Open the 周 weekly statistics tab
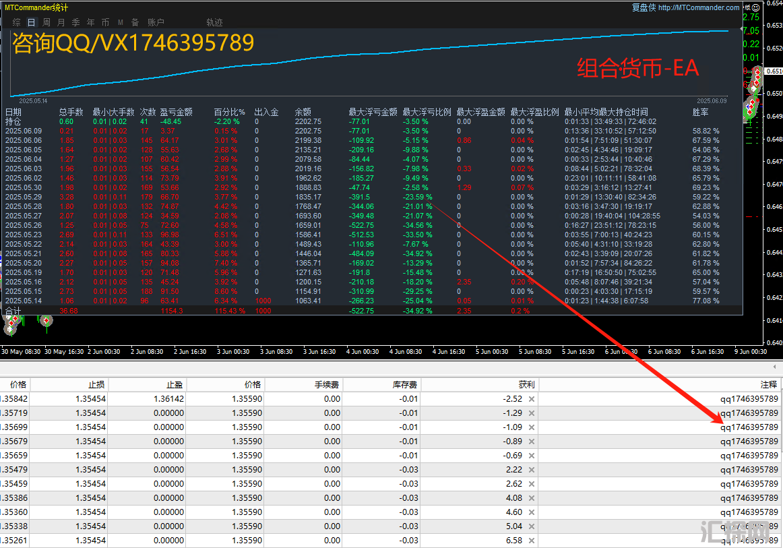This screenshot has width=783, height=548. click(x=46, y=22)
